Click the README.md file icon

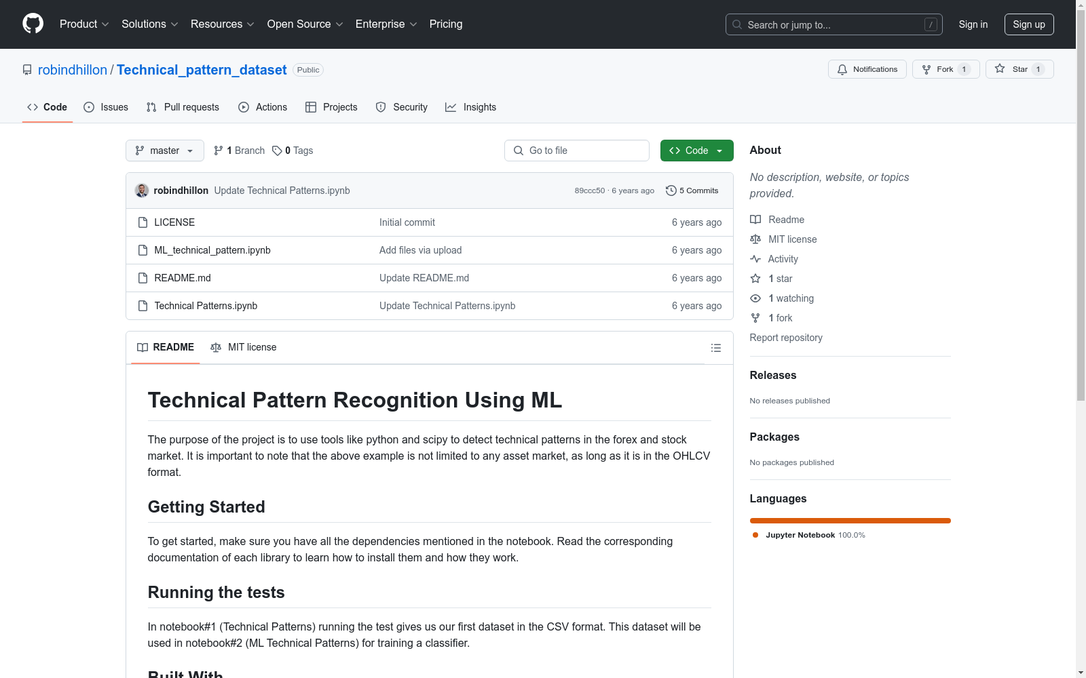(143, 278)
